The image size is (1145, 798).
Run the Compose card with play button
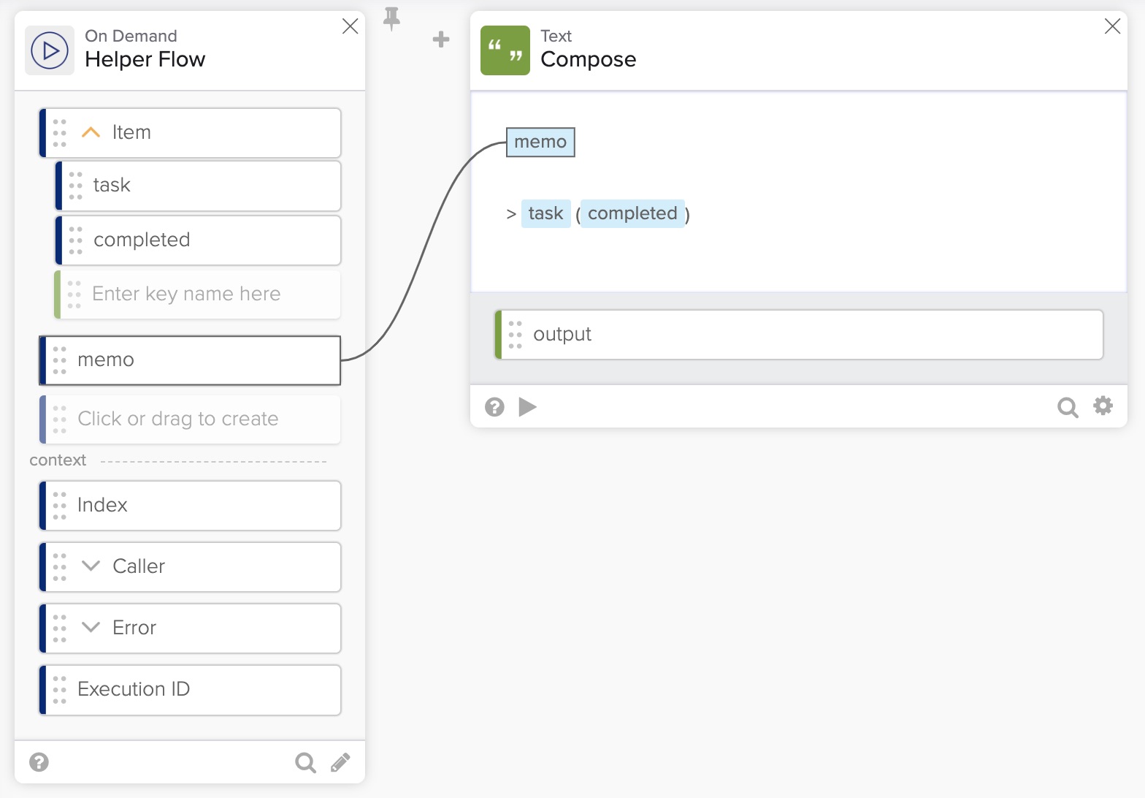coord(527,407)
